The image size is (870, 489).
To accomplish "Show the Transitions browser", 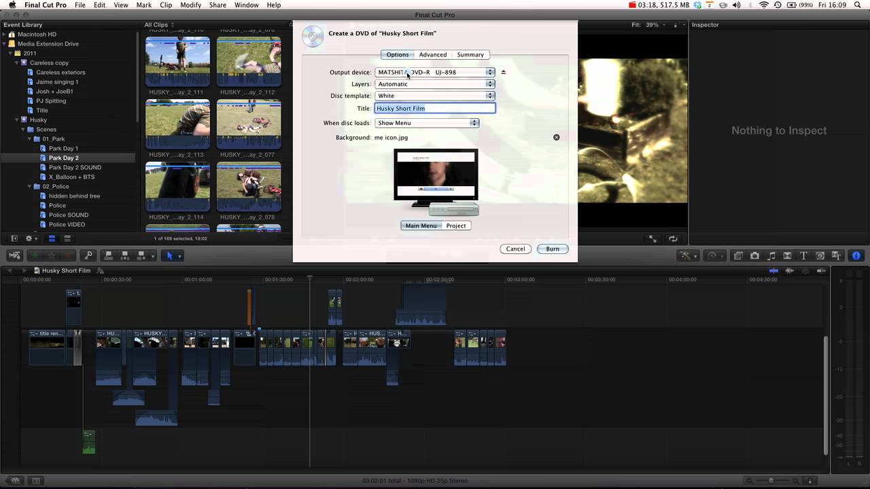I will click(787, 255).
